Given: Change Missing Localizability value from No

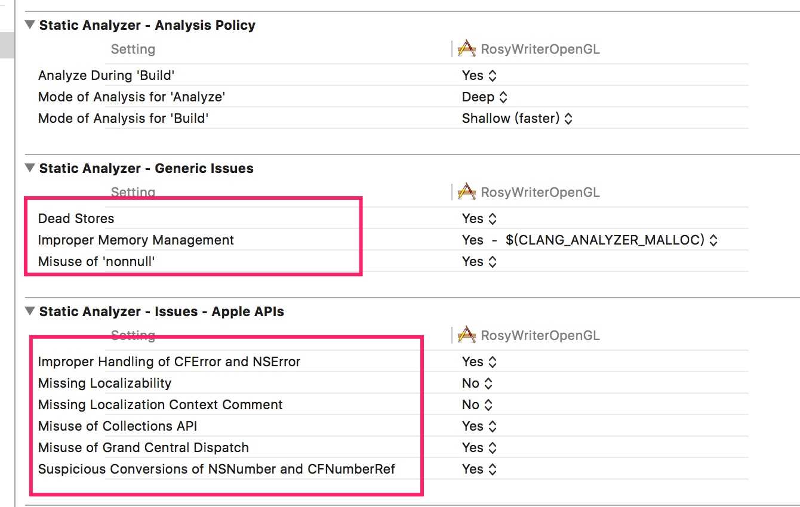Looking at the screenshot, I should 478,383.
